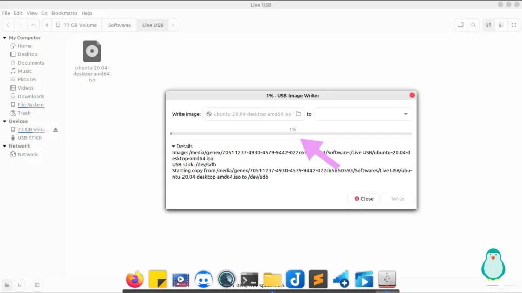Click the Close button in Image Writer
Viewport: 522px width, 293px height.
(364, 199)
